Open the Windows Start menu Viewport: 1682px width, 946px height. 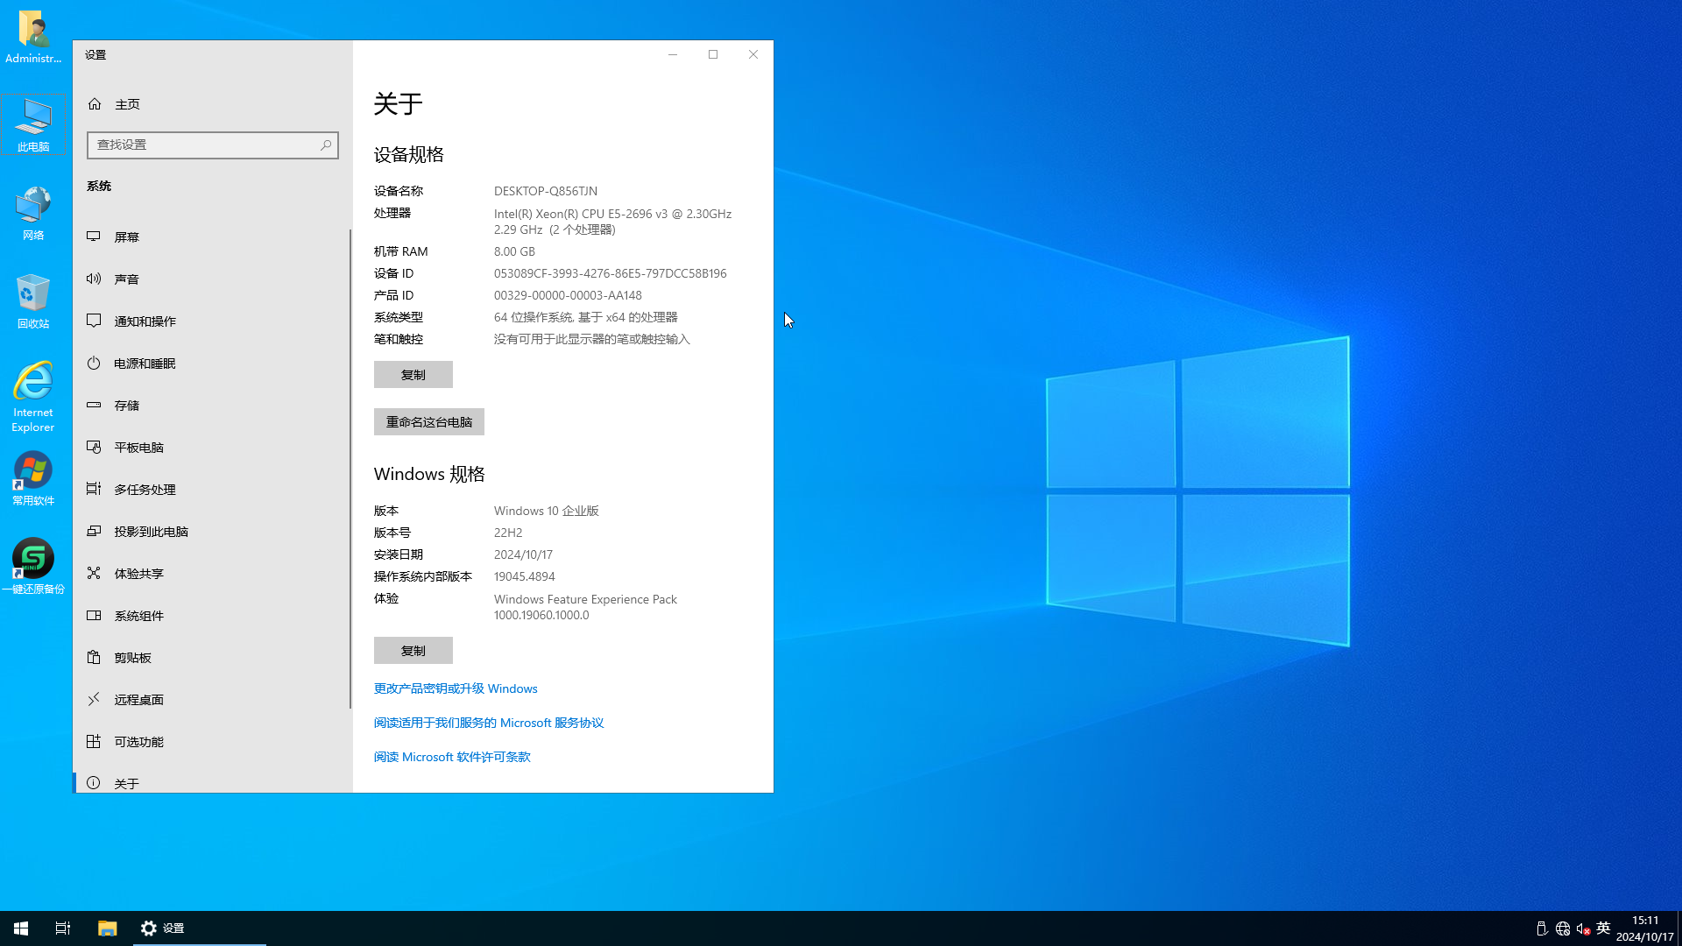[21, 928]
